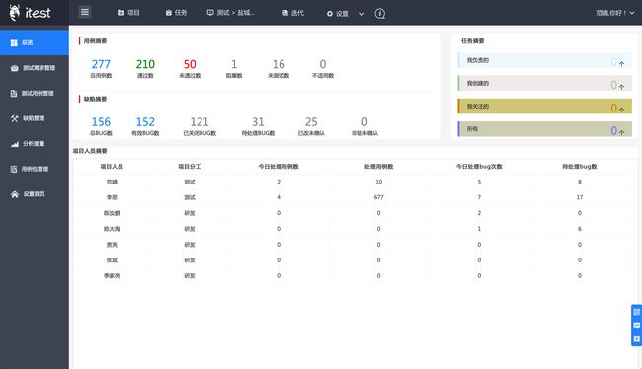The width and height of the screenshot is (642, 369).
Task: Click the yellow 我关注的 task bar
Action: tap(544, 106)
